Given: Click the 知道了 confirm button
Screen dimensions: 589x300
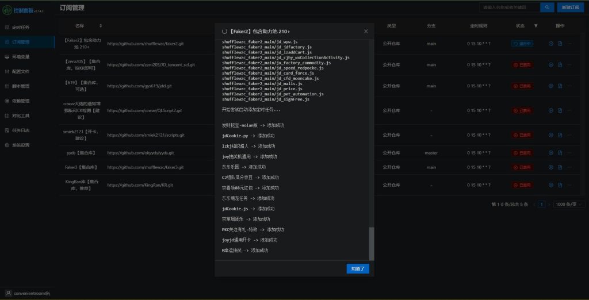Looking at the screenshot, I should click(358, 269).
